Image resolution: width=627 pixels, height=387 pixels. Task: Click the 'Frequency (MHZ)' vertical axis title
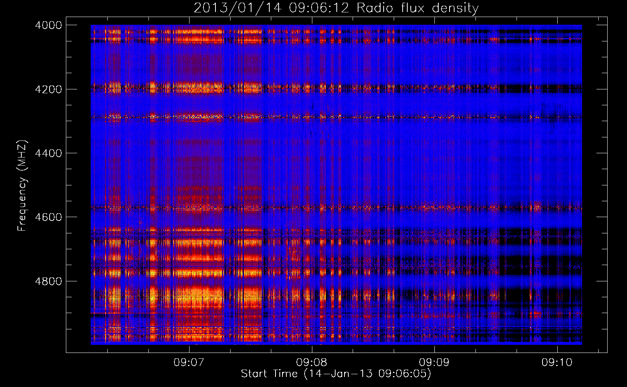point(22,185)
